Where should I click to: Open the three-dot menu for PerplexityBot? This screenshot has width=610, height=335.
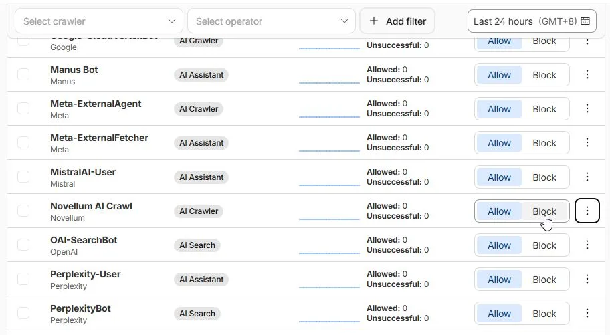click(x=587, y=314)
